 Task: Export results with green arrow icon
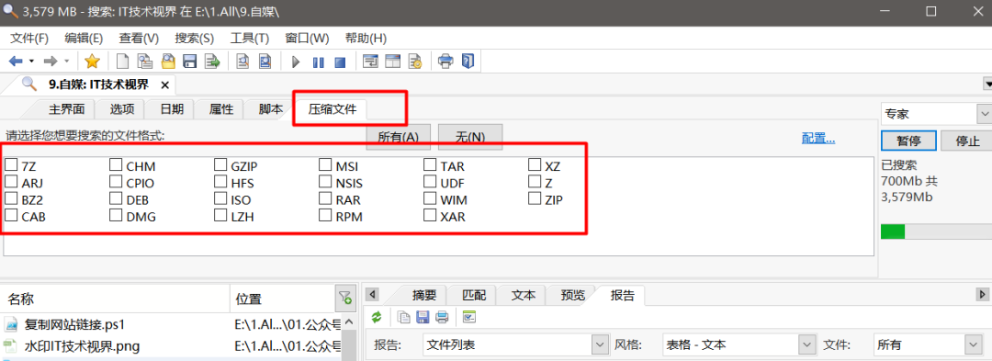212,62
